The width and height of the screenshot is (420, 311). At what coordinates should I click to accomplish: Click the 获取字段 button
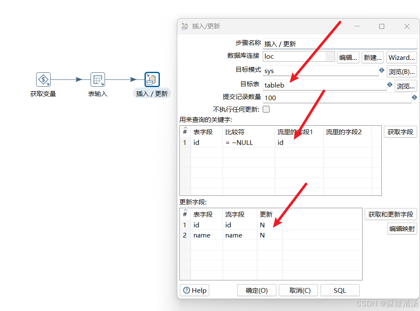400,132
